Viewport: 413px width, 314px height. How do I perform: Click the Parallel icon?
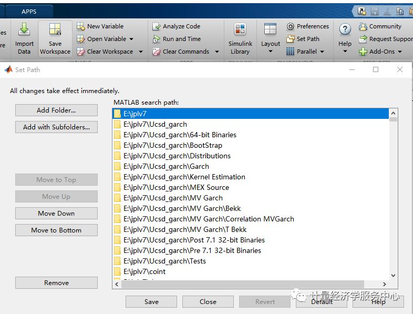(x=290, y=52)
